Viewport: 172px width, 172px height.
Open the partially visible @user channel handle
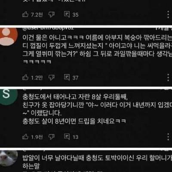click(48, 28)
